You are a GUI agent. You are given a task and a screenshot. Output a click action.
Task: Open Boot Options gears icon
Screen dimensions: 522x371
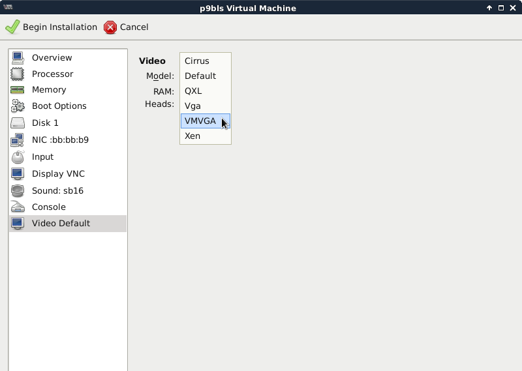point(18,106)
